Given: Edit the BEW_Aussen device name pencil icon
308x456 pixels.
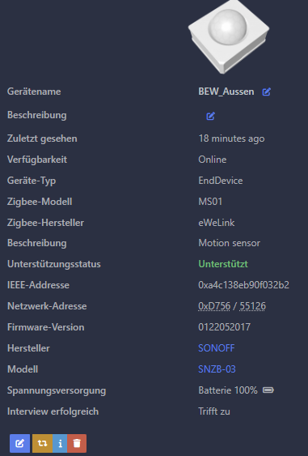Looking at the screenshot, I should point(267,92).
